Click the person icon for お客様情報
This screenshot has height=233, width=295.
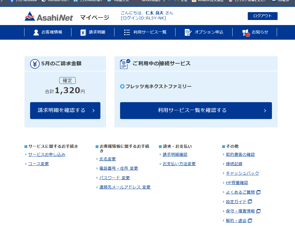pyautogui.click(x=36, y=32)
